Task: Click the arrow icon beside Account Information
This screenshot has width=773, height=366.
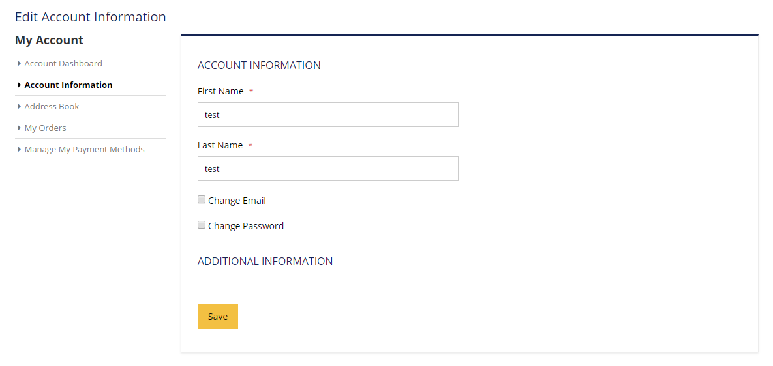Action: click(20, 85)
